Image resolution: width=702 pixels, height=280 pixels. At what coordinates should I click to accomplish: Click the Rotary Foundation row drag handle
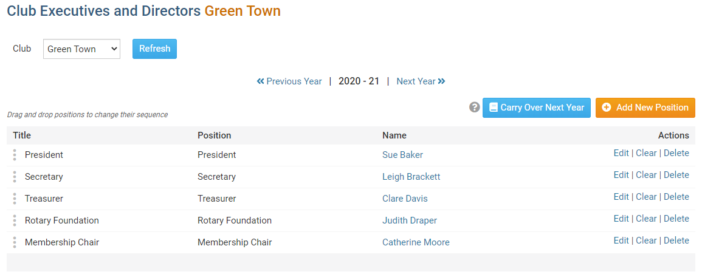(x=15, y=220)
